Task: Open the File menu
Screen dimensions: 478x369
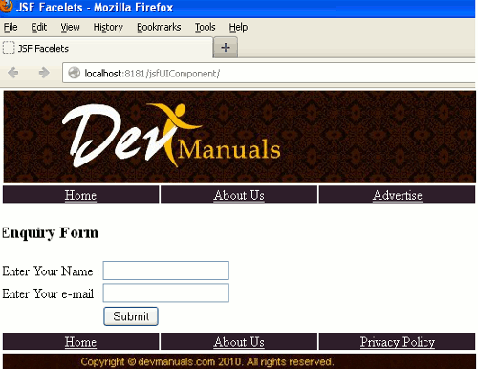Action: [x=11, y=27]
